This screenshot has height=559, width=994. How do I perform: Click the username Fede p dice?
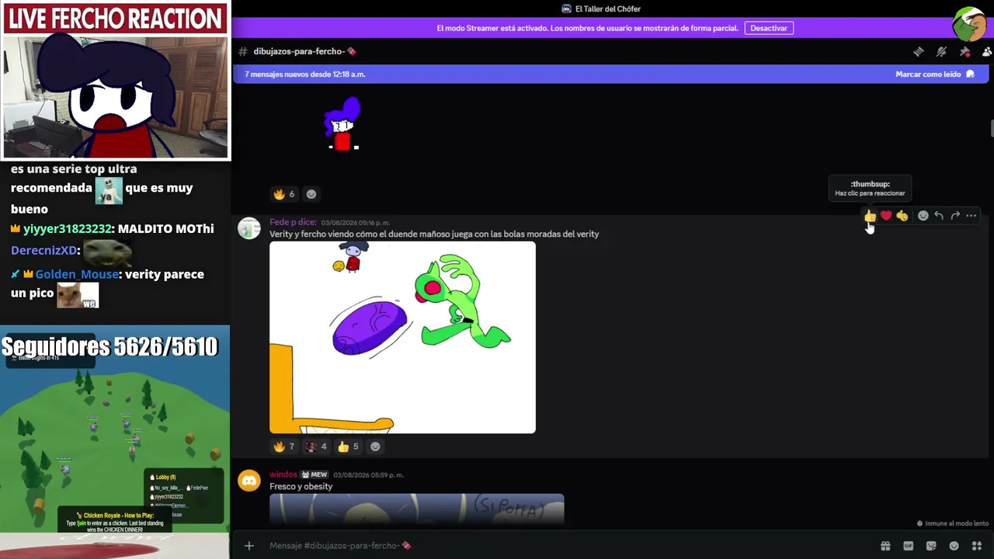coord(293,222)
